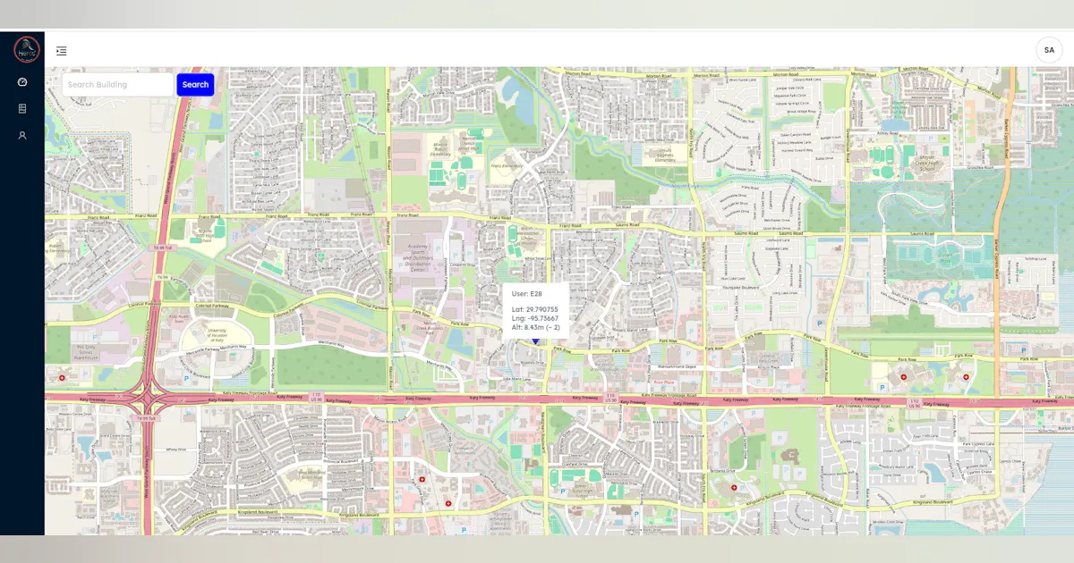This screenshot has width=1074, height=563.
Task: Open the dashboard gauge sidebar icon
Action: tap(22, 82)
